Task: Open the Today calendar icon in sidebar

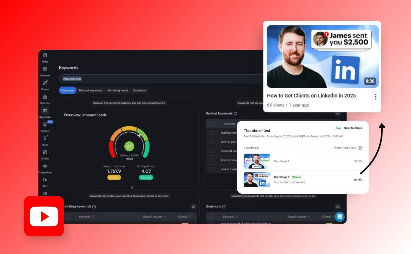Action: click(45, 55)
